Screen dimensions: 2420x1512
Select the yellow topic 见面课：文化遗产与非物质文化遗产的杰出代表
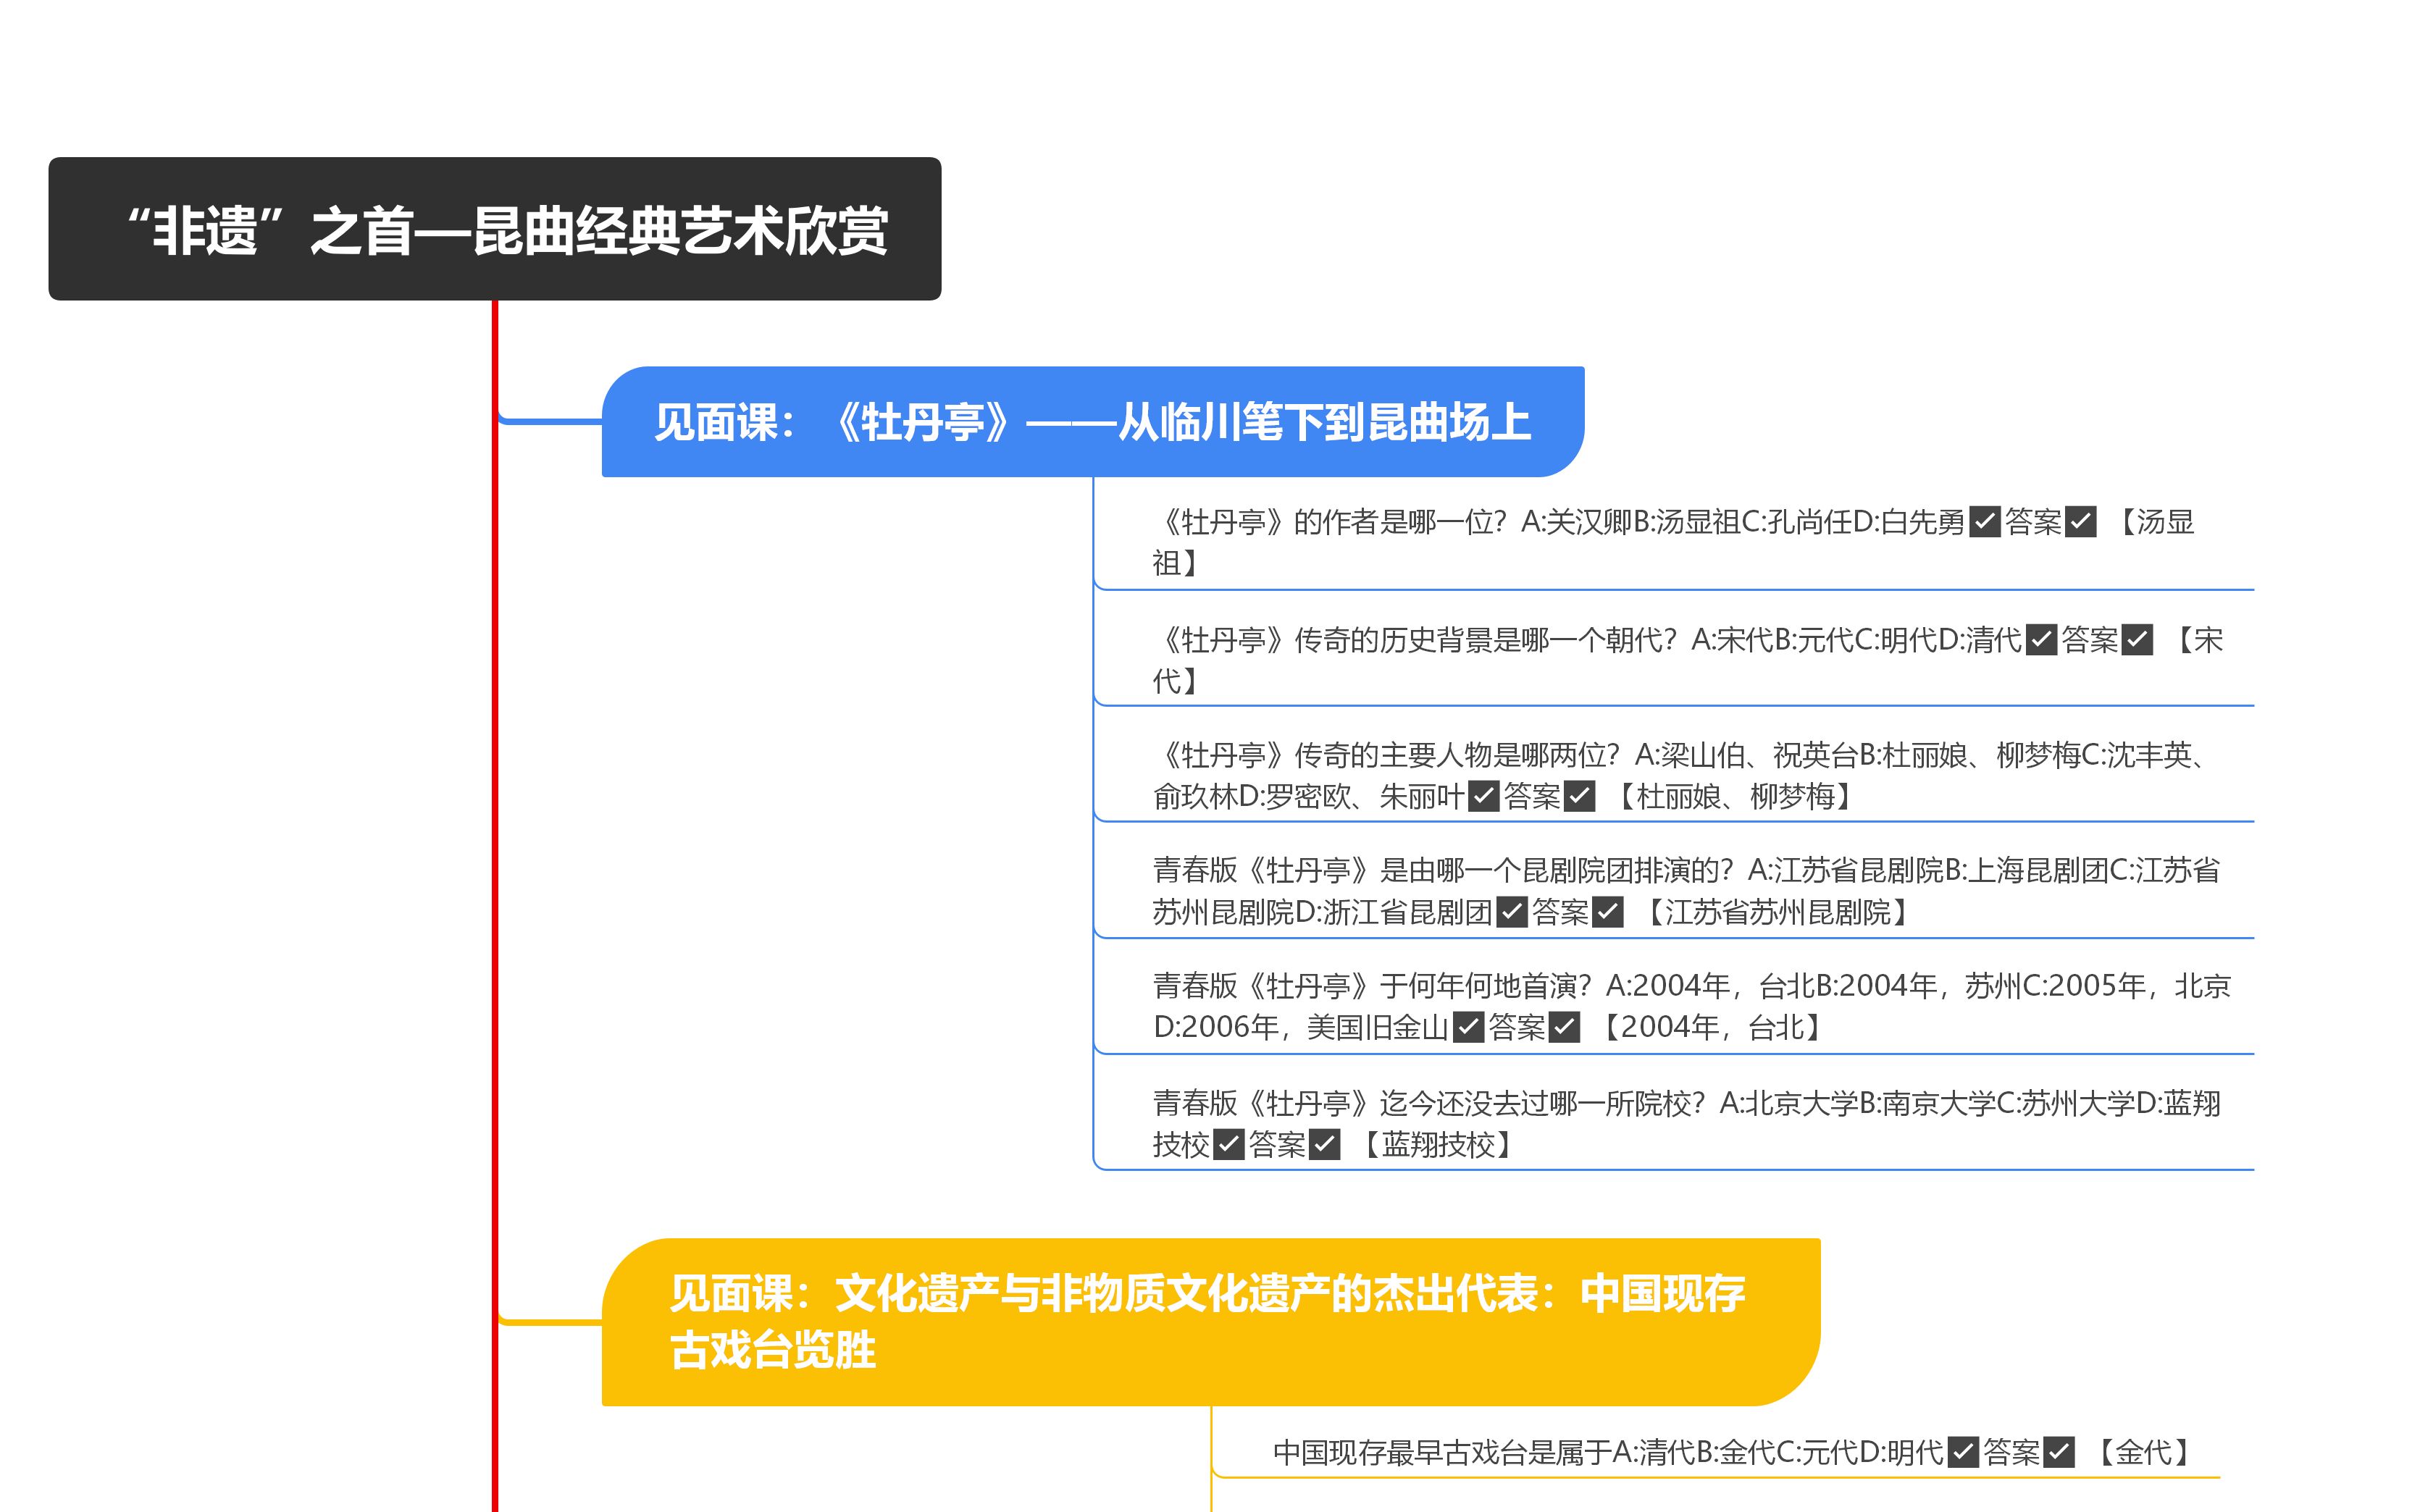click(1211, 1322)
